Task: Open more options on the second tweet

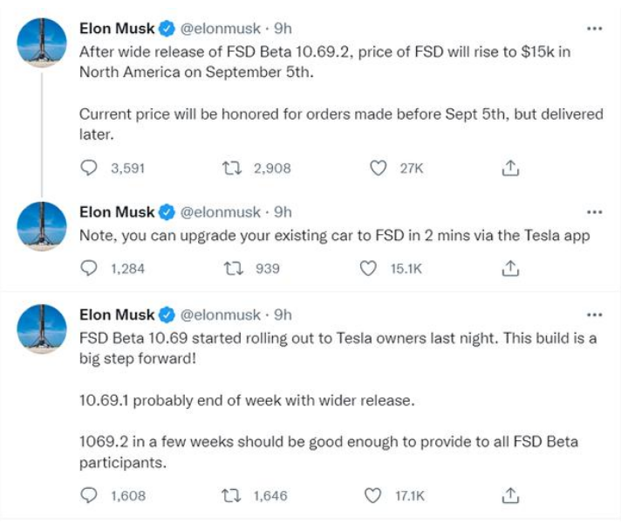Action: tap(595, 212)
